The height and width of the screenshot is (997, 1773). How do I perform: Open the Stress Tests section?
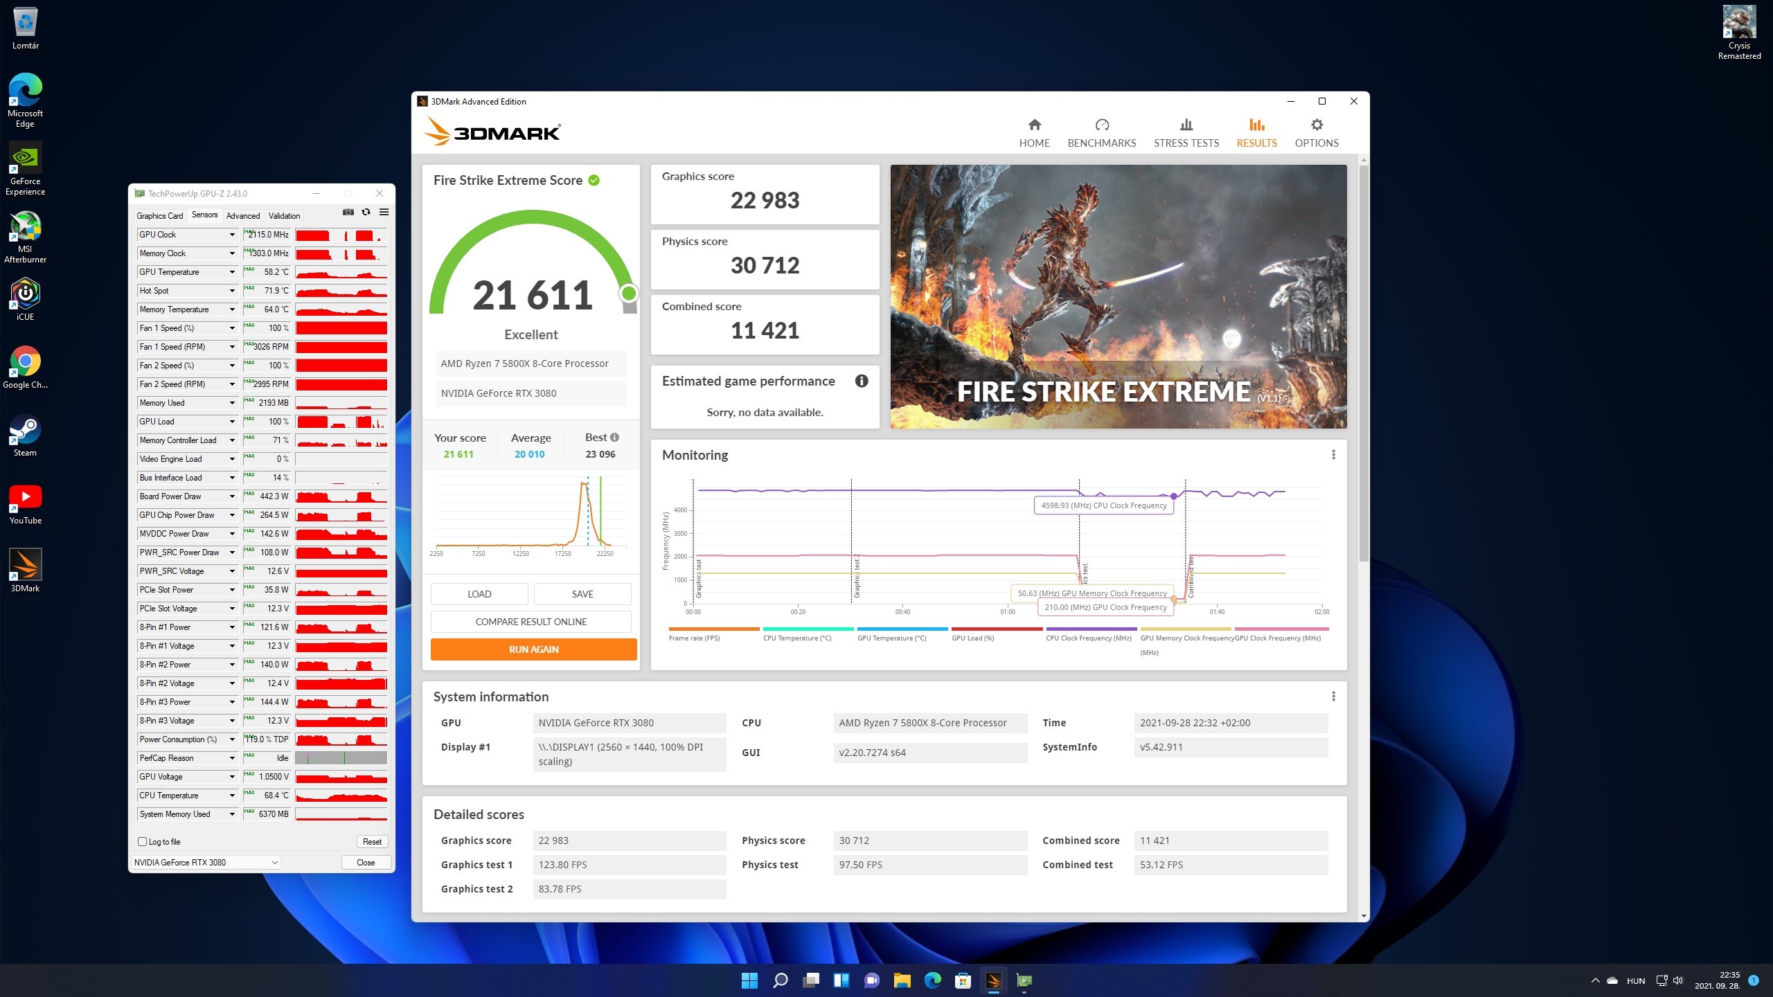[x=1186, y=133]
